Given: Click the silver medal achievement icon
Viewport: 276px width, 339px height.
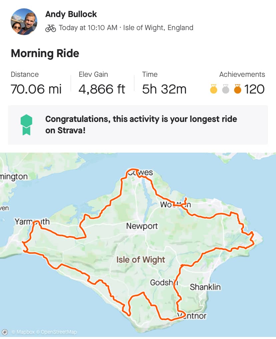Looking at the screenshot, I should [226, 89].
